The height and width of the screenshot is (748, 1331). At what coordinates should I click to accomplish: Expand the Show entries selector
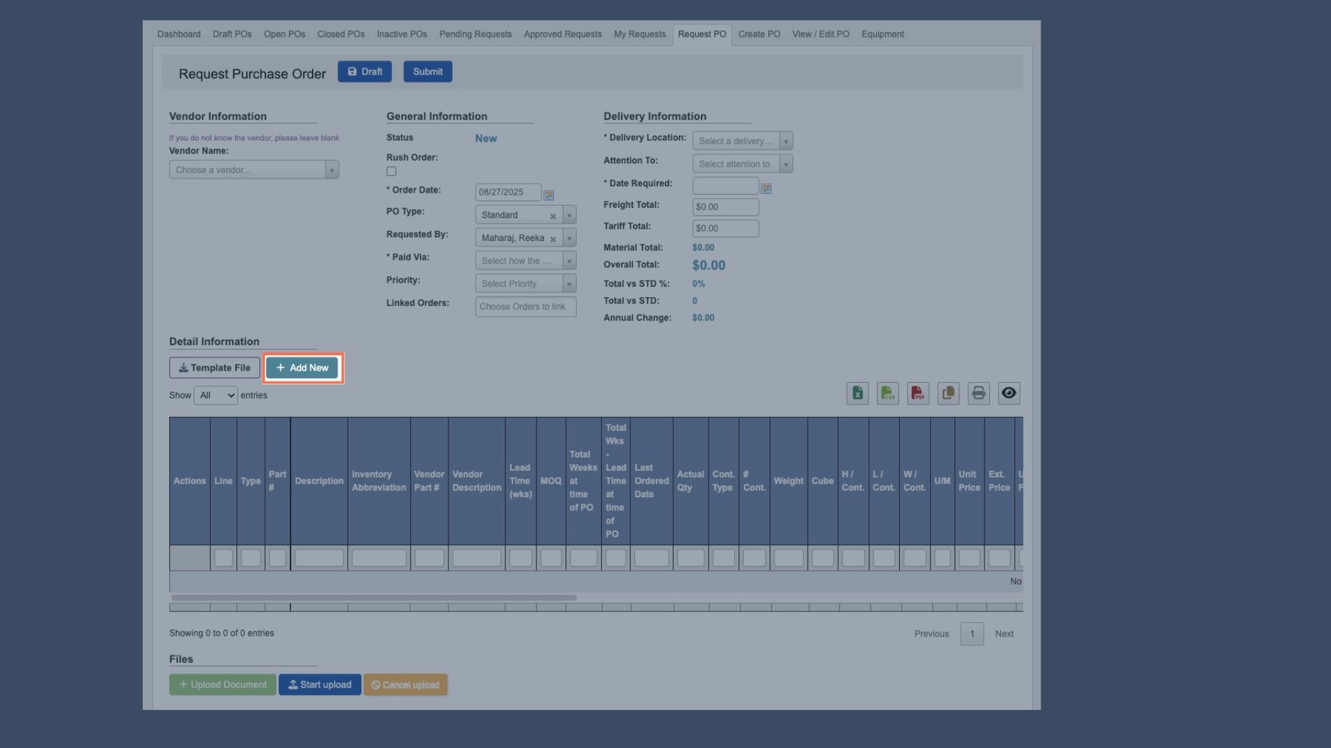(216, 395)
